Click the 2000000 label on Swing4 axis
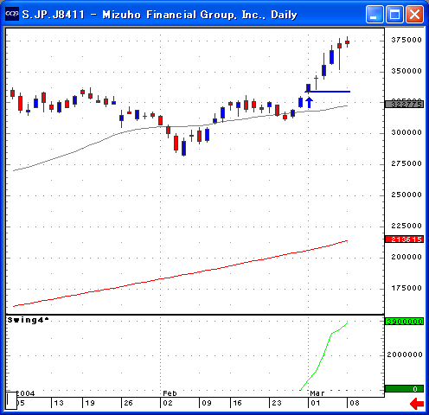The image size is (429, 415). (405, 354)
